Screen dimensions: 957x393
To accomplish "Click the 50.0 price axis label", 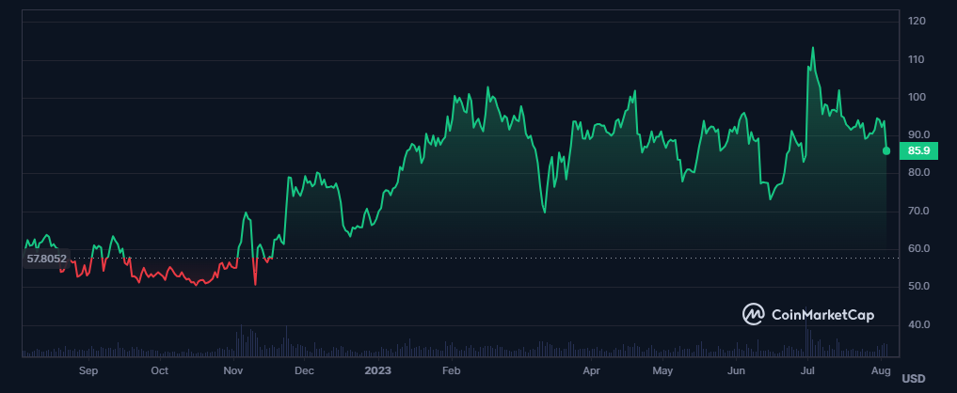I will click(918, 286).
